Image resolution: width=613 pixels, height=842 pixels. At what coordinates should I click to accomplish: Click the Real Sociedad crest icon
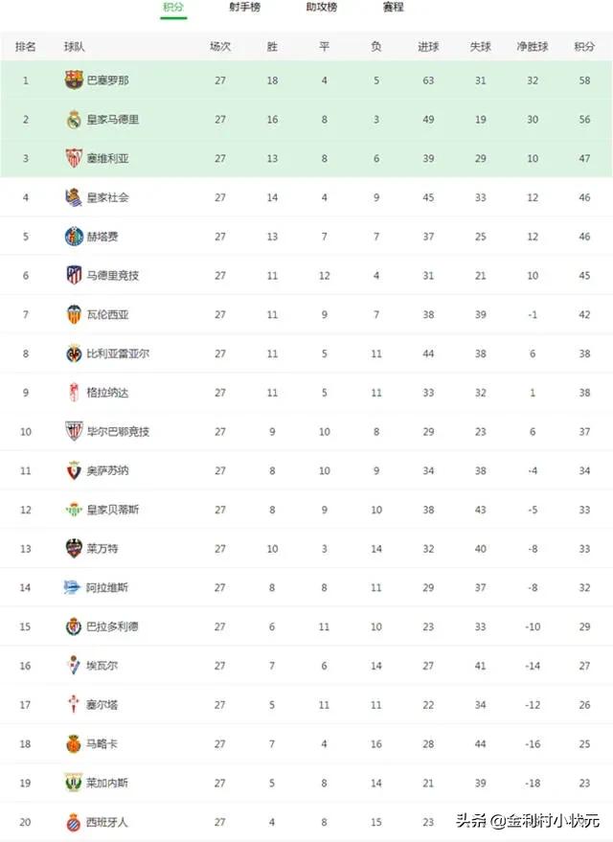[74, 197]
